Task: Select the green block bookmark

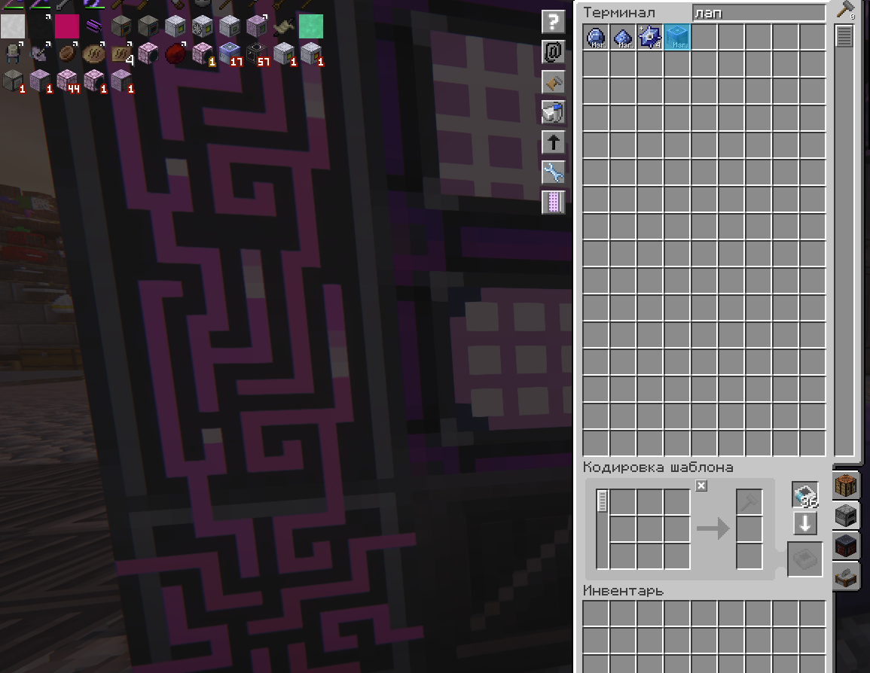Action: (x=311, y=26)
